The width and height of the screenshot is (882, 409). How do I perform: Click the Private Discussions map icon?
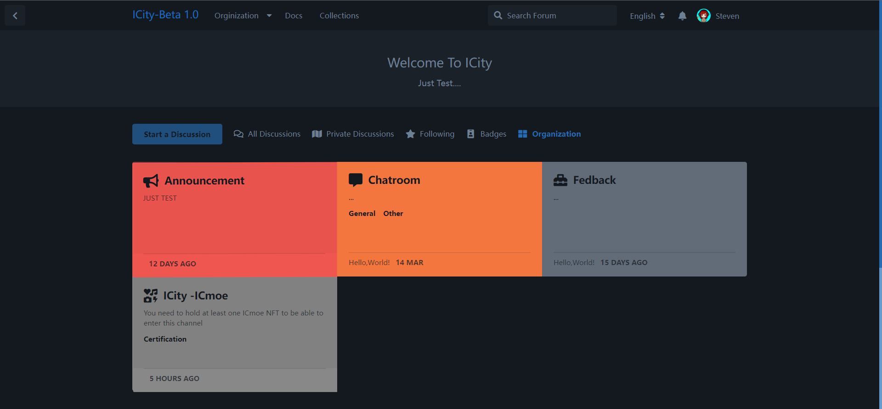[x=317, y=134]
